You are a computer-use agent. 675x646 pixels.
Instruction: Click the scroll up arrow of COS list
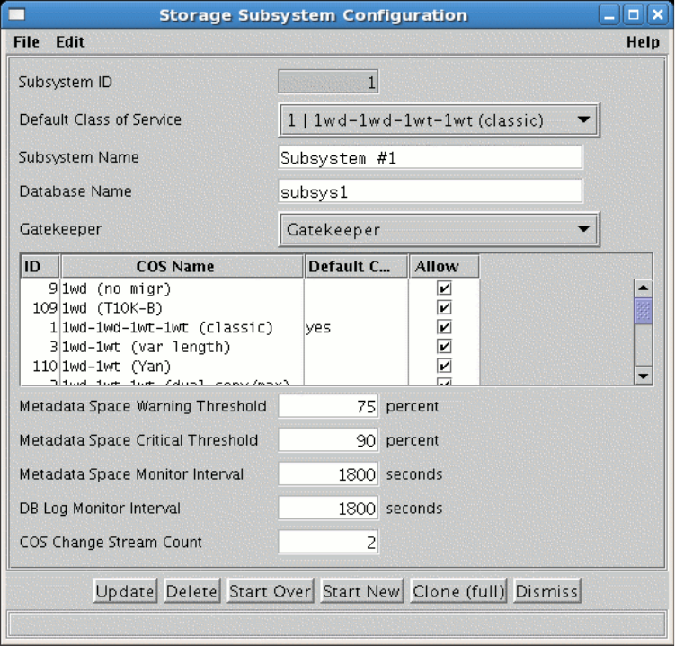click(643, 288)
